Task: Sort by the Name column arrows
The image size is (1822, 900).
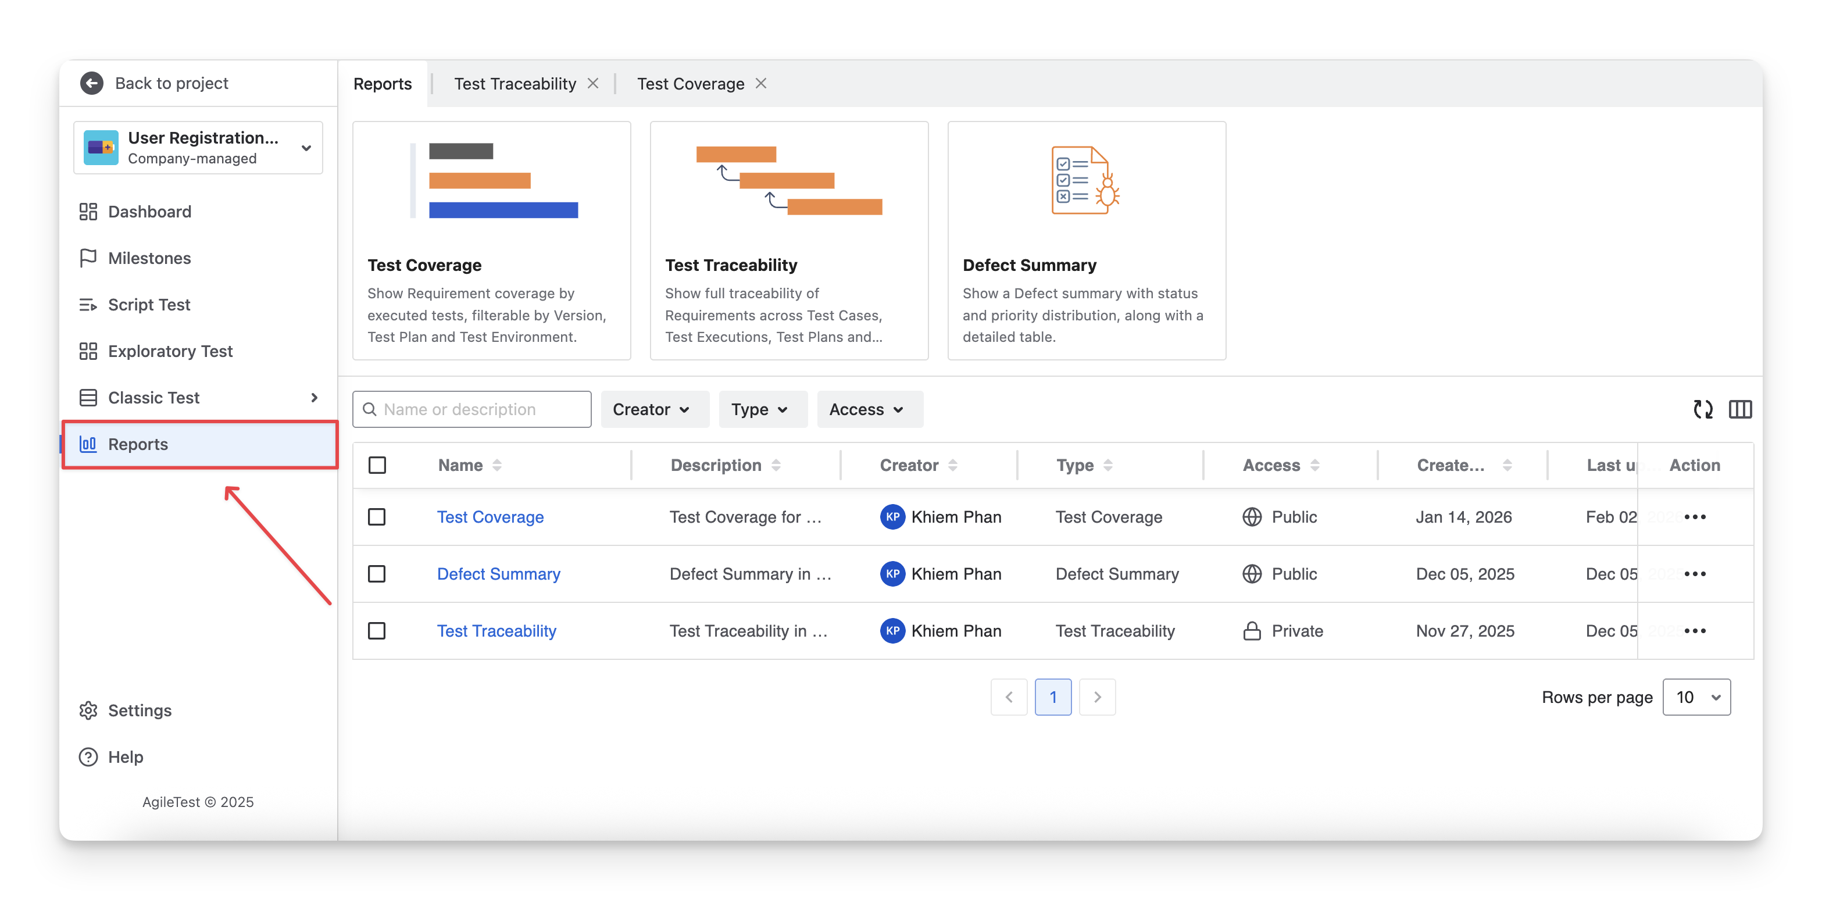Action: click(x=497, y=465)
